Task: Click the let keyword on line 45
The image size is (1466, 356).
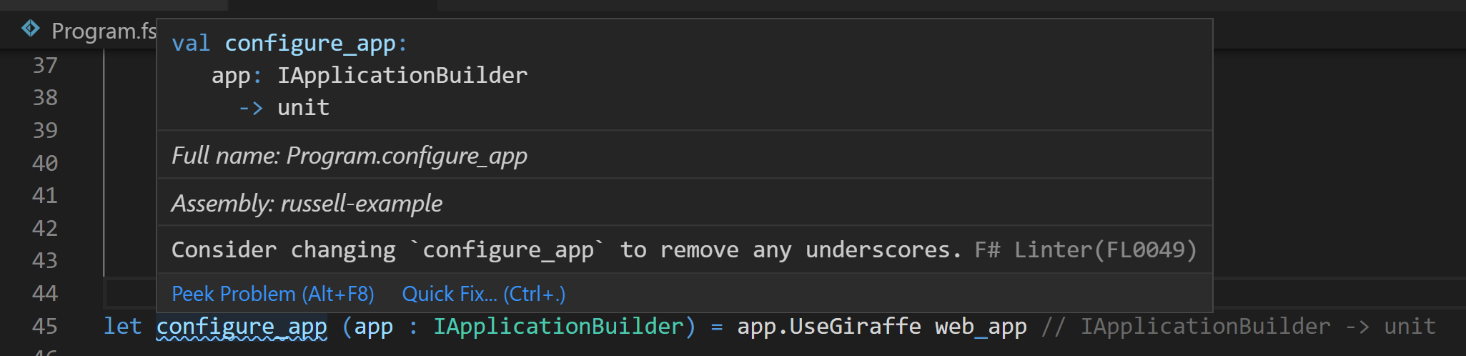Action: (123, 326)
